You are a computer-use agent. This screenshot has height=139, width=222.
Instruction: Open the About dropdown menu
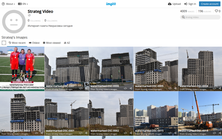click(9, 4)
